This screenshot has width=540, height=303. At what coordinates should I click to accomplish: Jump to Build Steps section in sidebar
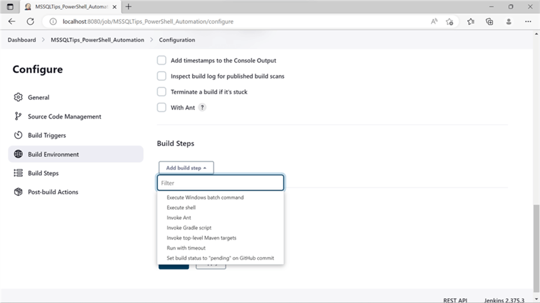click(76, 173)
